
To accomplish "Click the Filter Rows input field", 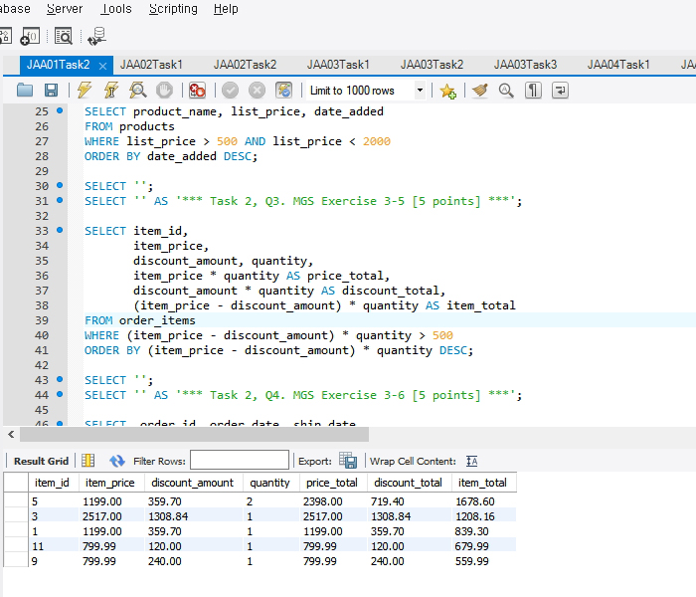I will 238,461.
